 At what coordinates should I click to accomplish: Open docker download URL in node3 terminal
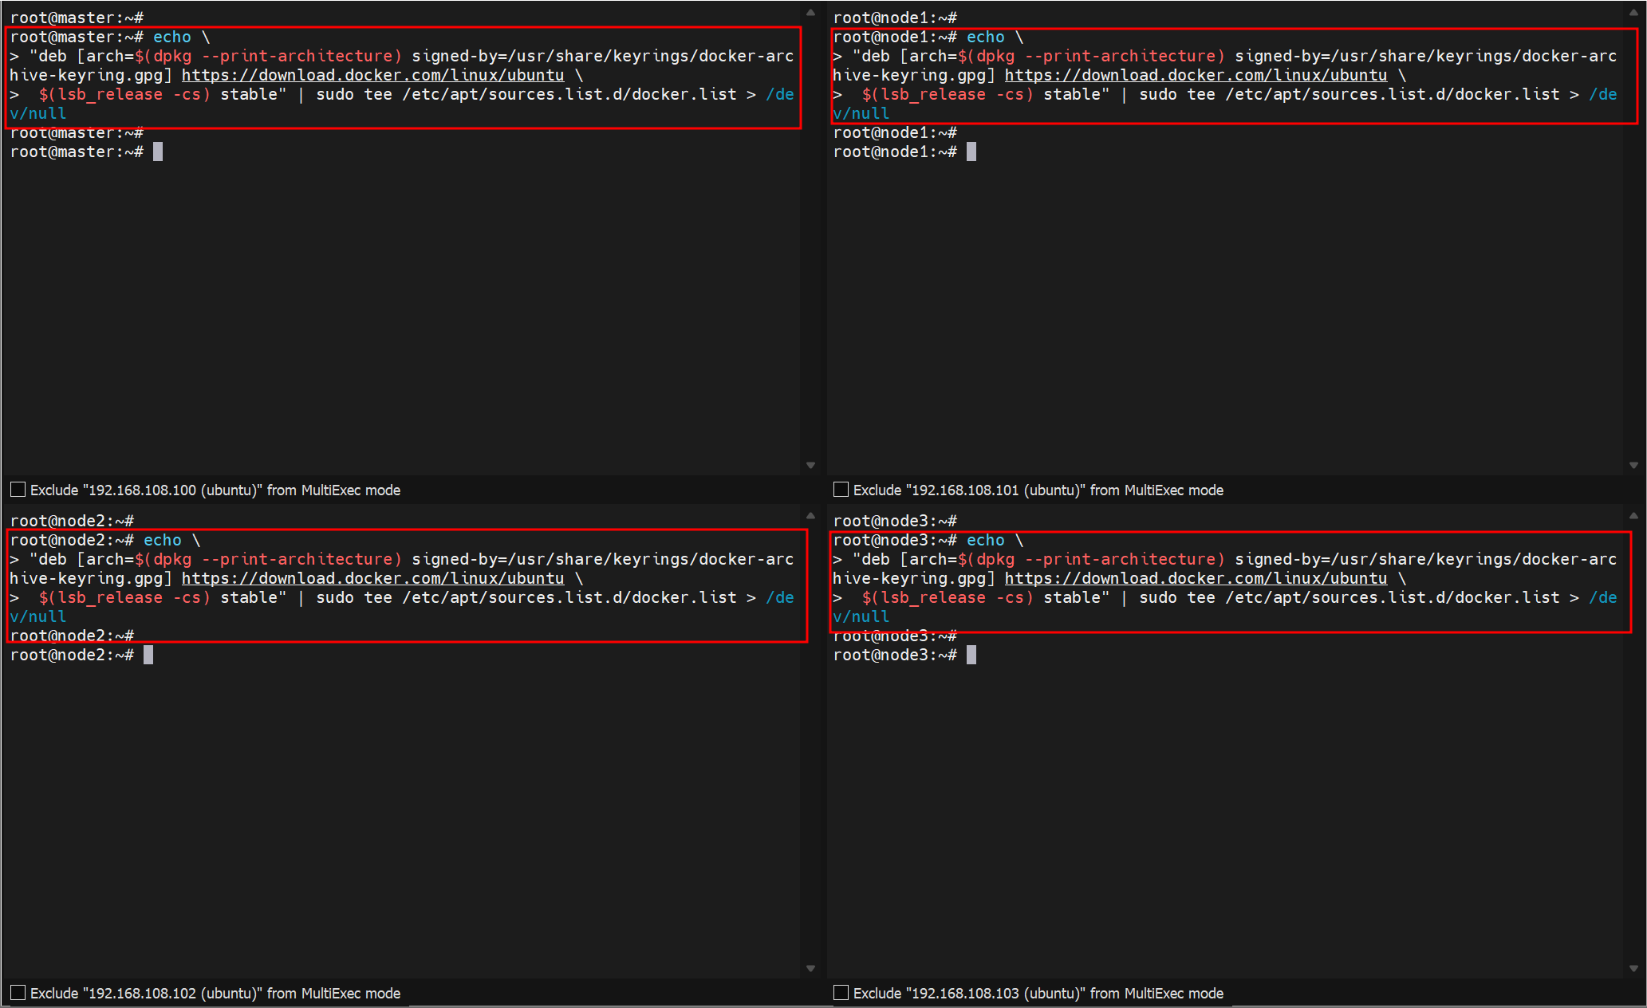[x=1196, y=578]
